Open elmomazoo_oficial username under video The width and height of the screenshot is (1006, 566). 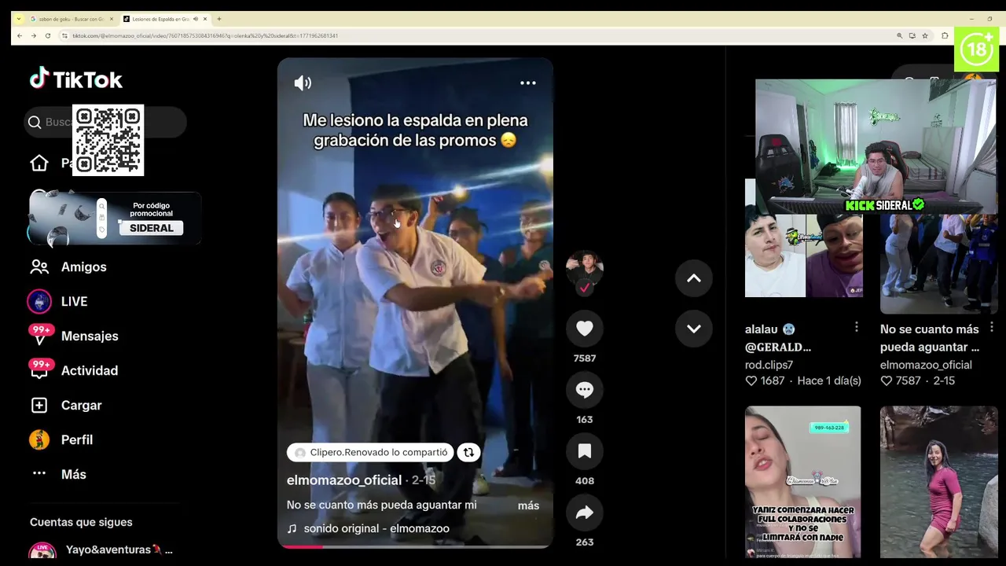(x=343, y=480)
